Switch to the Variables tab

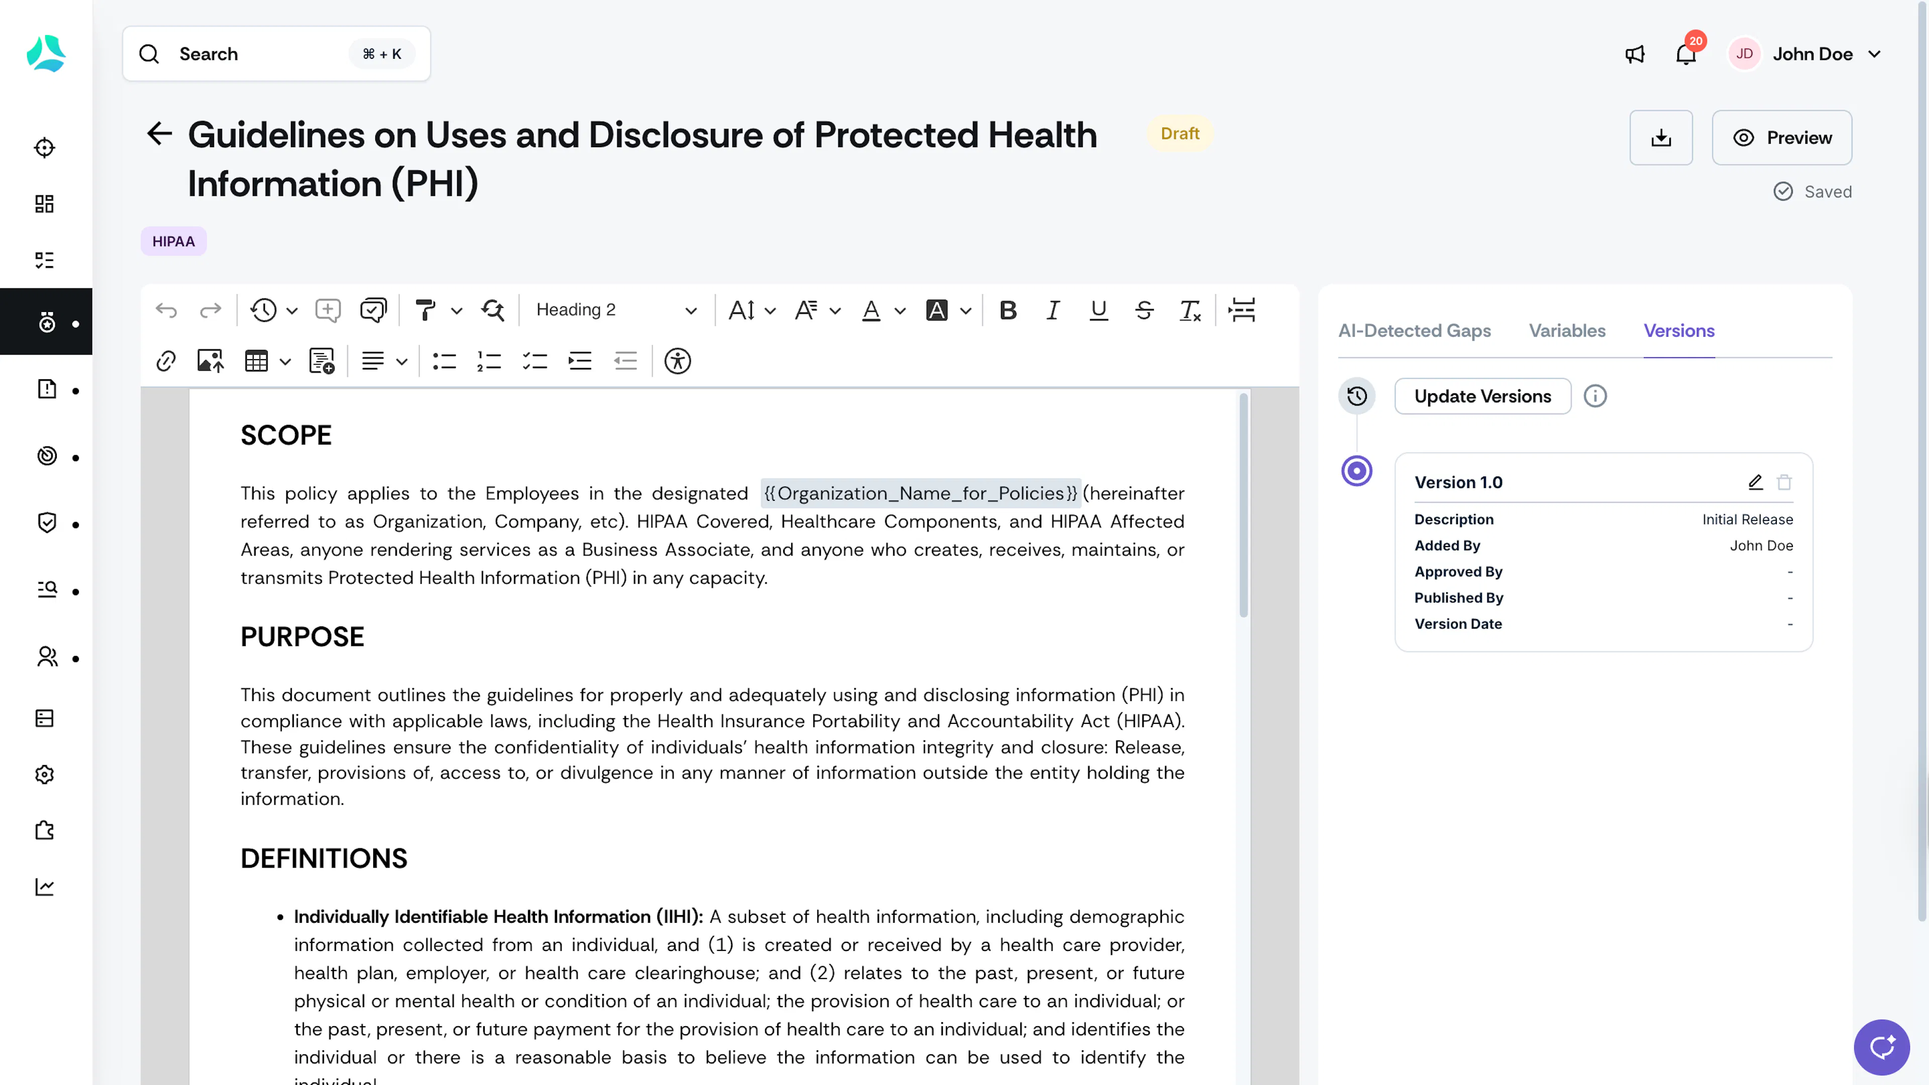(1567, 330)
